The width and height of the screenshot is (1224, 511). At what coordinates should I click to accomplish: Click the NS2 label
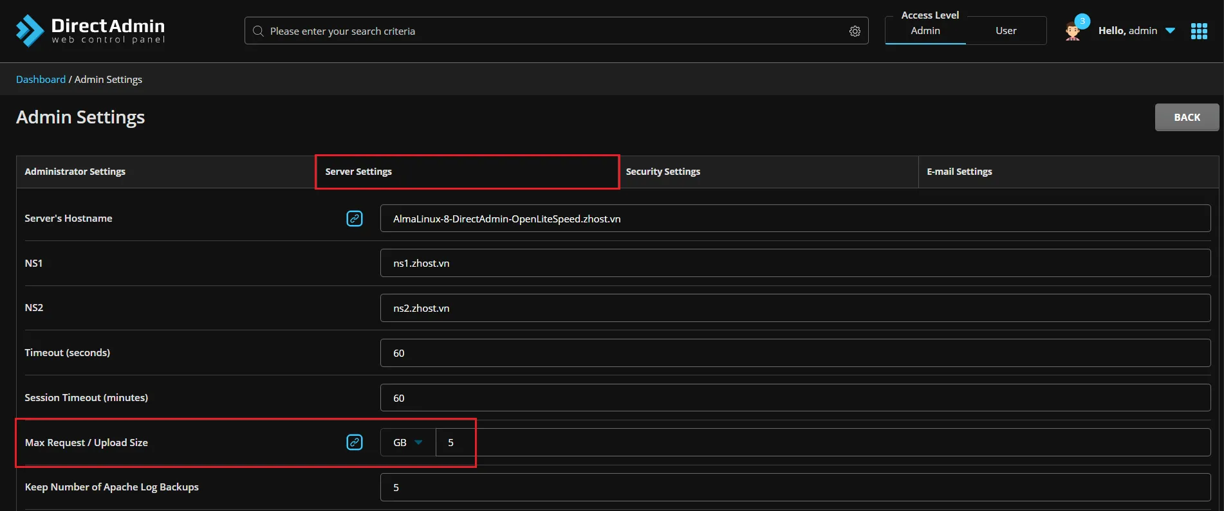pyautogui.click(x=34, y=308)
